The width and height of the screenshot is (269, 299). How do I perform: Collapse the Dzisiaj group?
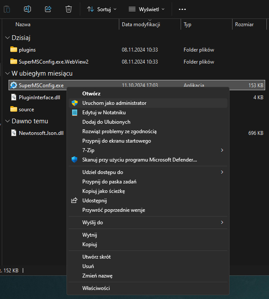(x=7, y=38)
